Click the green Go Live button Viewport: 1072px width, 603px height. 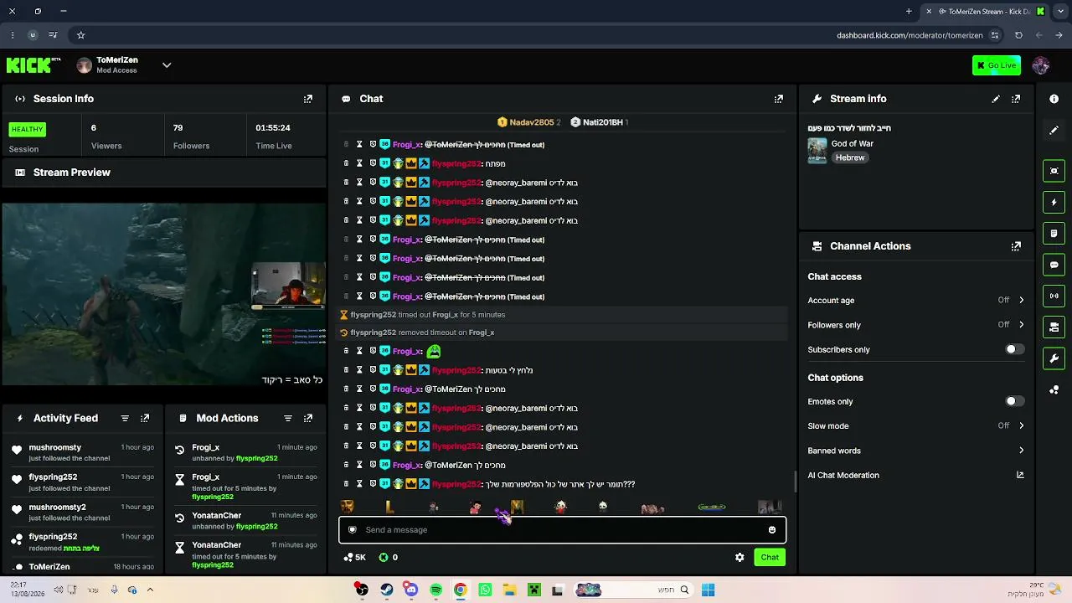(996, 65)
